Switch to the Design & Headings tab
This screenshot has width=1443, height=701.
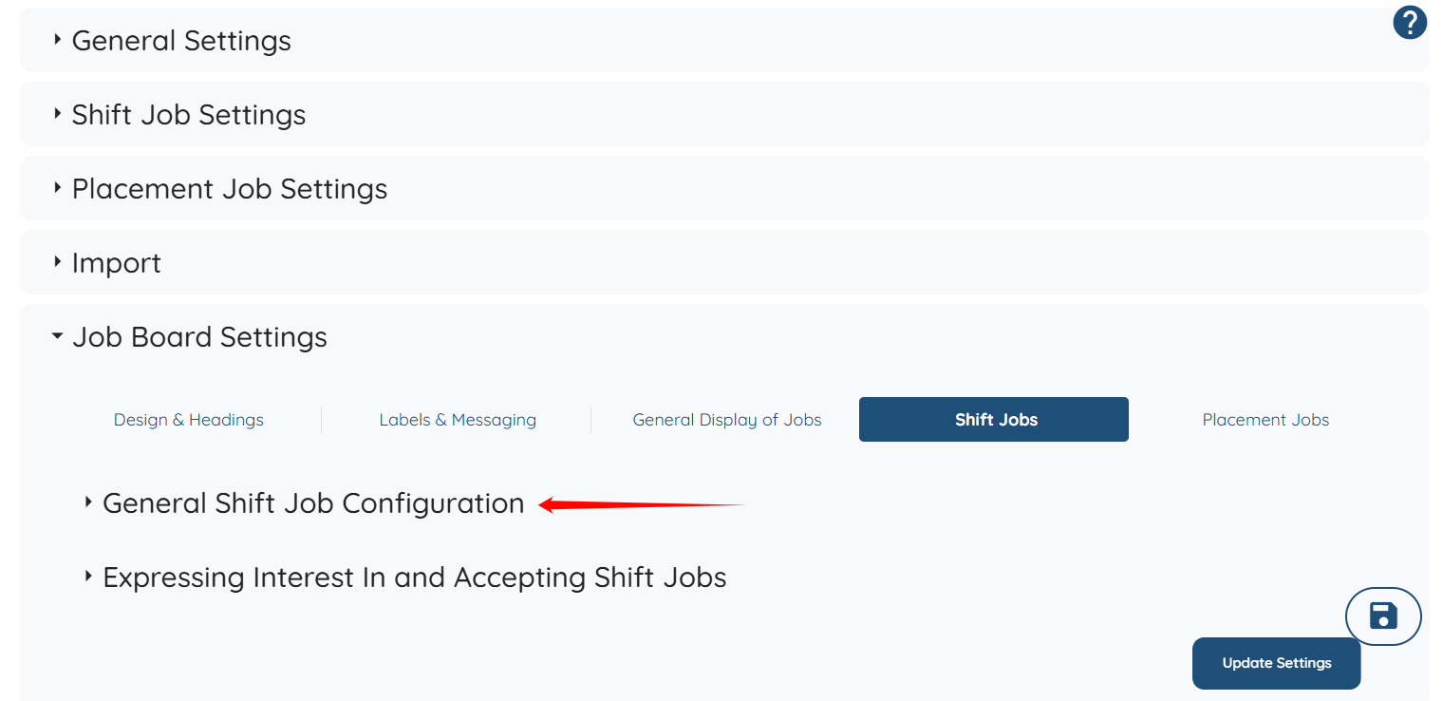189,420
